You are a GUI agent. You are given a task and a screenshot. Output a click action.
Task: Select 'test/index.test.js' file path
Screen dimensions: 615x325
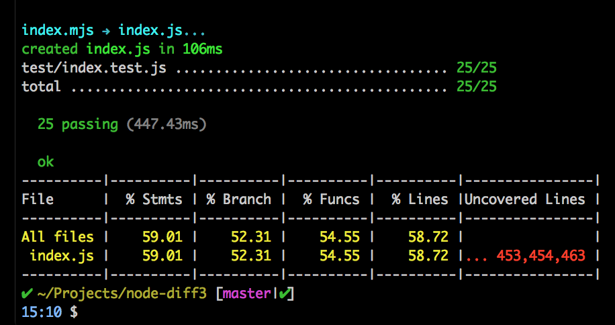[94, 68]
